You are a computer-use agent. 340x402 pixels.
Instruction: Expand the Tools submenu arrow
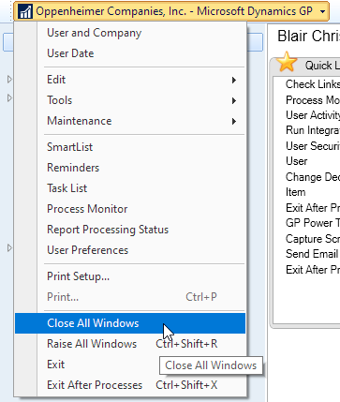click(x=234, y=100)
